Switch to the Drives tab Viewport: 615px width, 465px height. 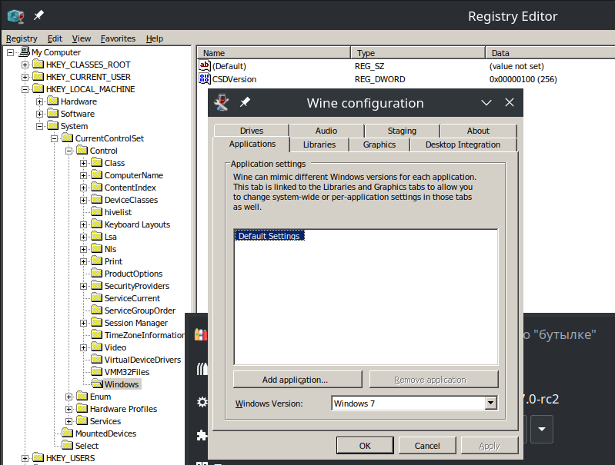(x=252, y=131)
